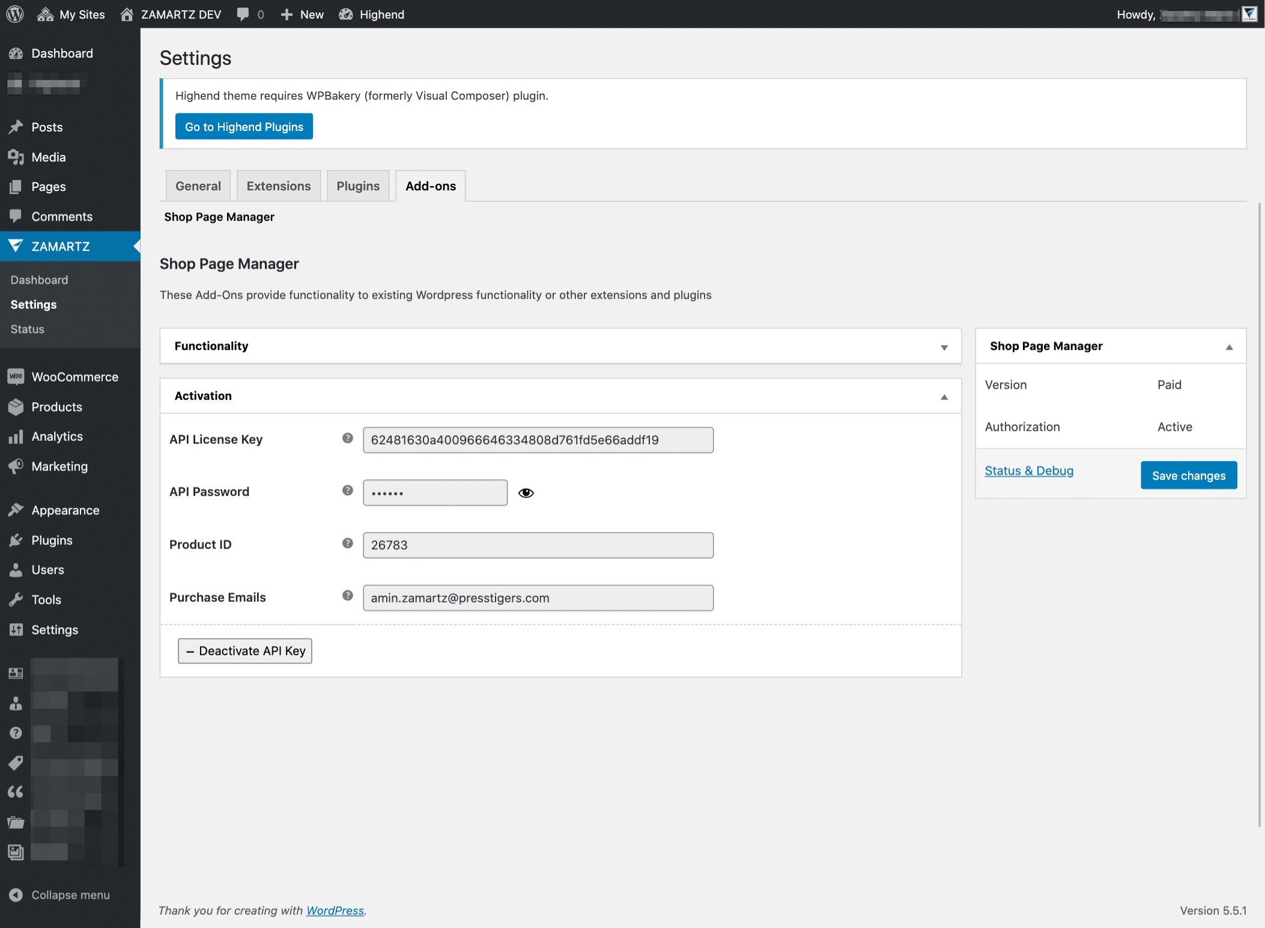
Task: Switch to the Extensions tab
Action: coord(278,186)
